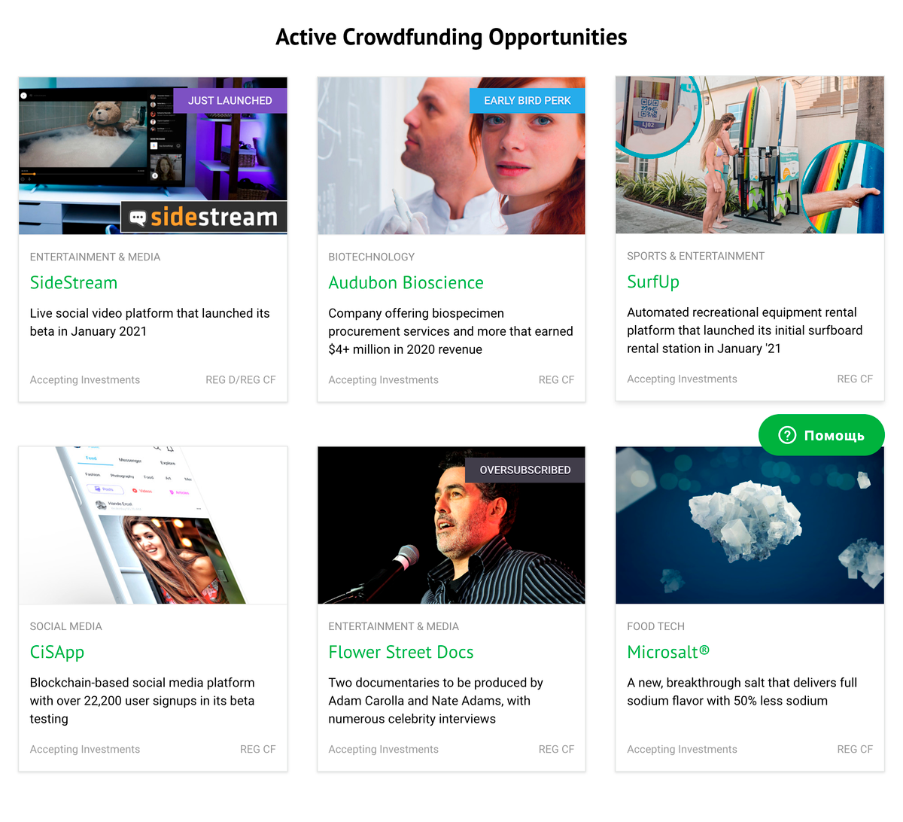The width and height of the screenshot is (903, 822).
Task: Click the SideStream video preview thumbnail
Action: coord(153,156)
